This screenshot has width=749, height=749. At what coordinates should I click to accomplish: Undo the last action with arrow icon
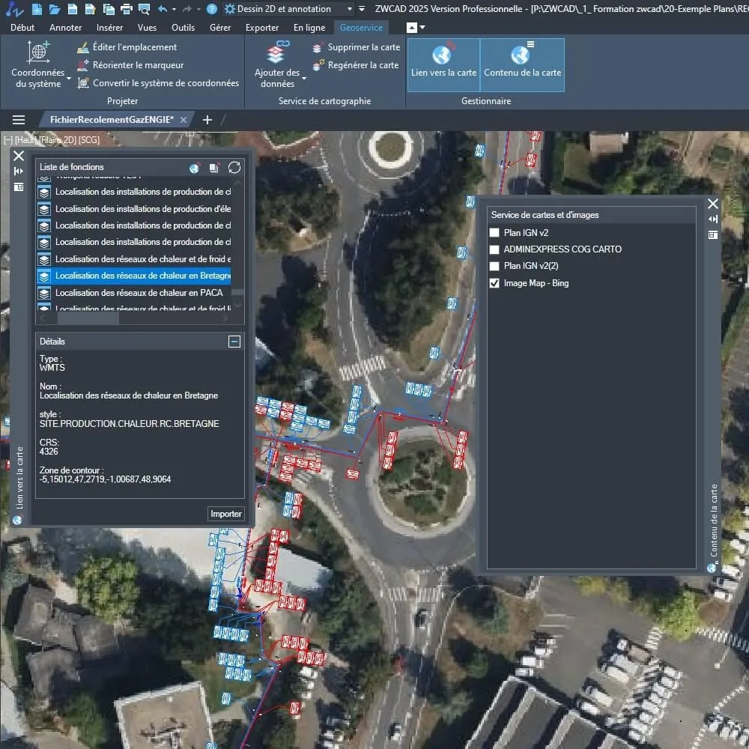[x=163, y=8]
